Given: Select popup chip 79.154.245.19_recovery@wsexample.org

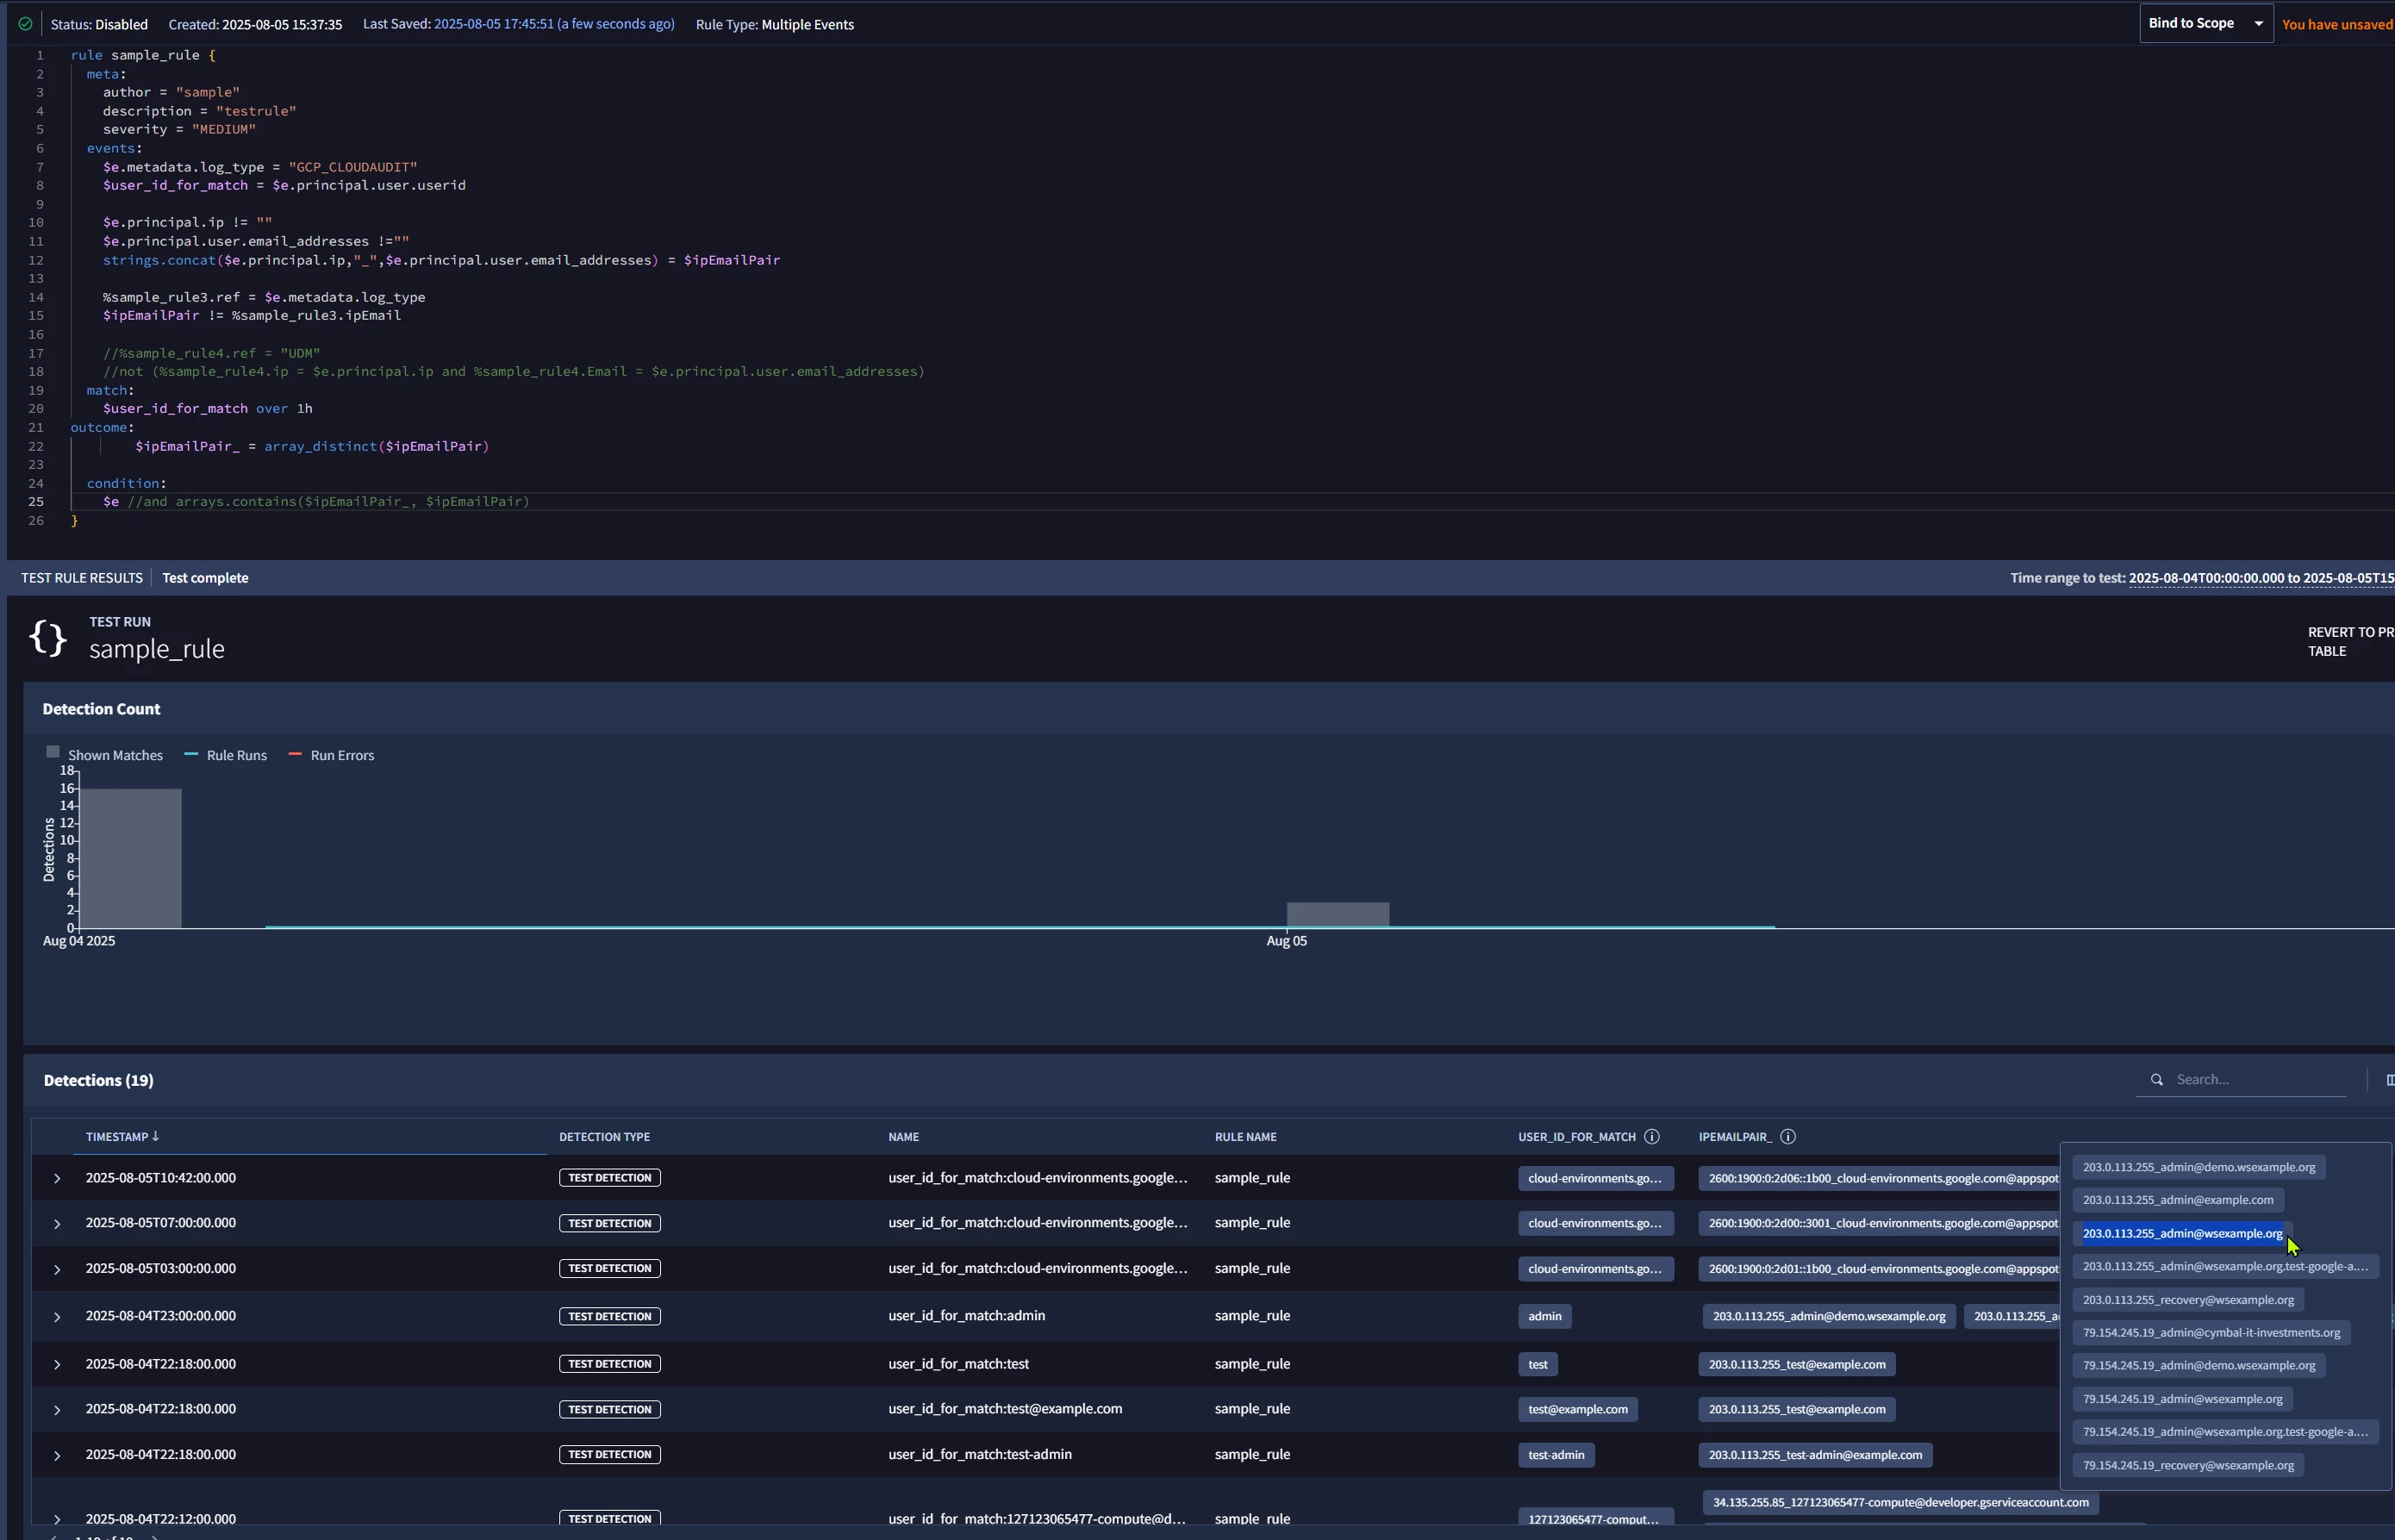Looking at the screenshot, I should pyautogui.click(x=2188, y=1465).
